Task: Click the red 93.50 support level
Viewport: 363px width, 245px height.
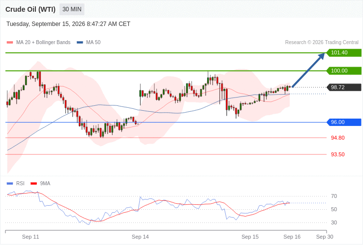Action: (x=337, y=154)
